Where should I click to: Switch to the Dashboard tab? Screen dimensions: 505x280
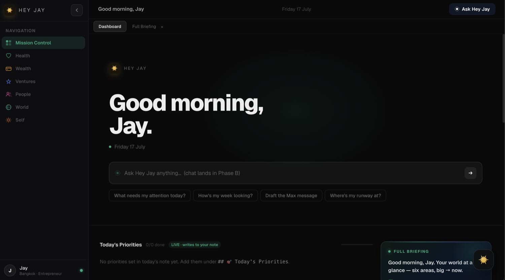(110, 26)
